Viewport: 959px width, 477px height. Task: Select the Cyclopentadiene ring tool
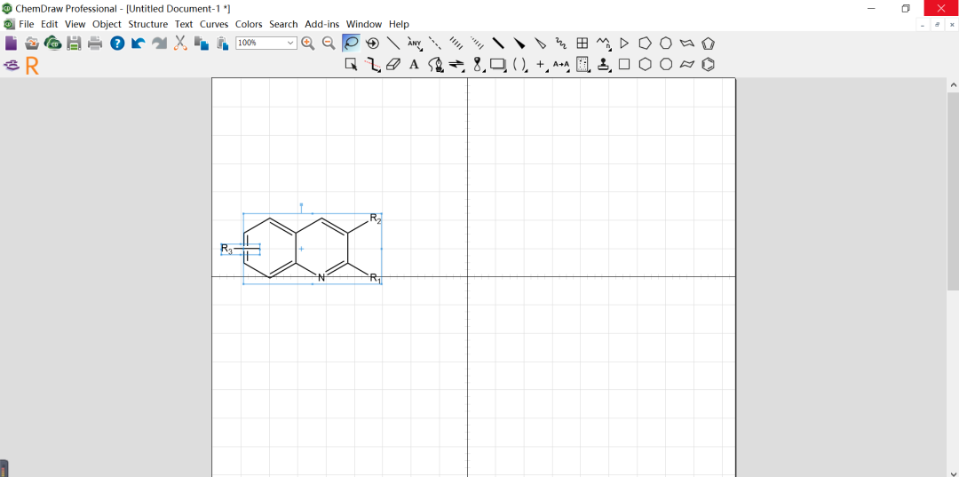pos(709,44)
